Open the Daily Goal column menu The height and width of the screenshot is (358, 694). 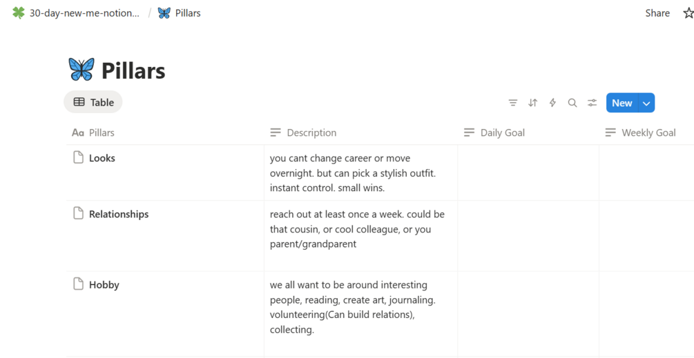[502, 132]
